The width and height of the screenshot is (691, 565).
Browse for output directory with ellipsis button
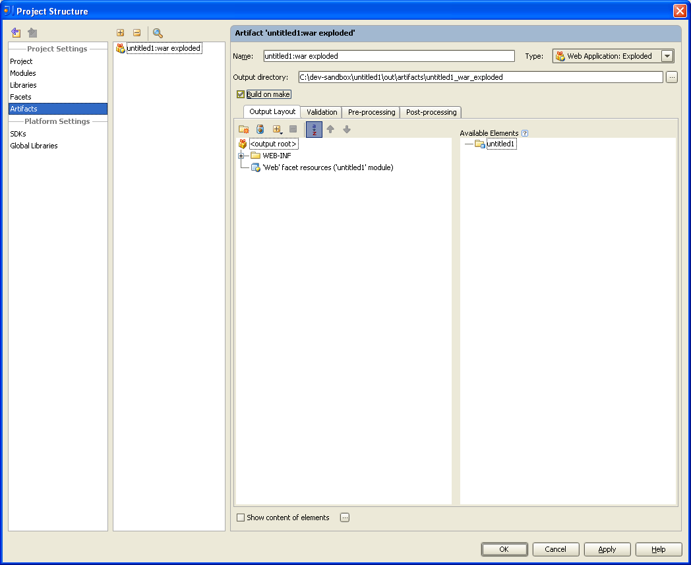672,77
